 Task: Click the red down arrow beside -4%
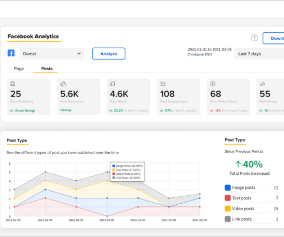tap(211, 110)
